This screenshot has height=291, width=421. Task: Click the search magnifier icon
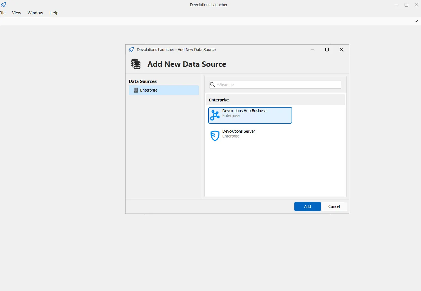(x=212, y=85)
